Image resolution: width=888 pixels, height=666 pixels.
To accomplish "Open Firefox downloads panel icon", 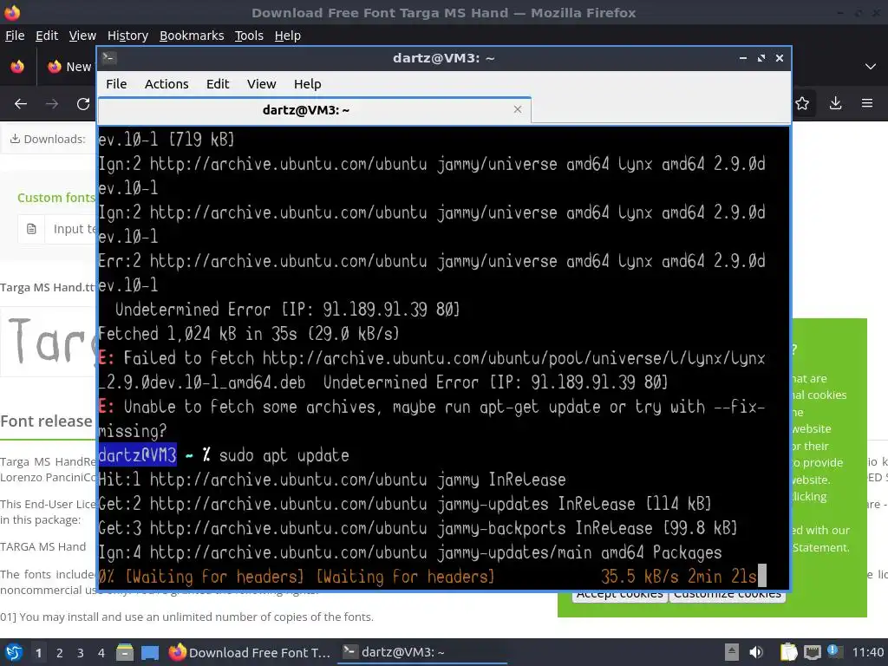I will click(835, 103).
